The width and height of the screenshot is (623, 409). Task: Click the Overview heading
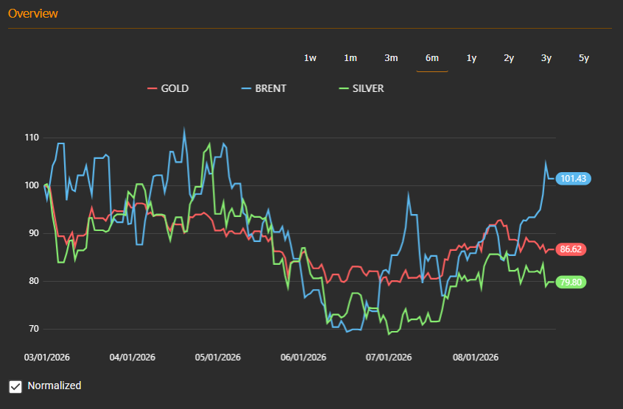pyautogui.click(x=33, y=13)
